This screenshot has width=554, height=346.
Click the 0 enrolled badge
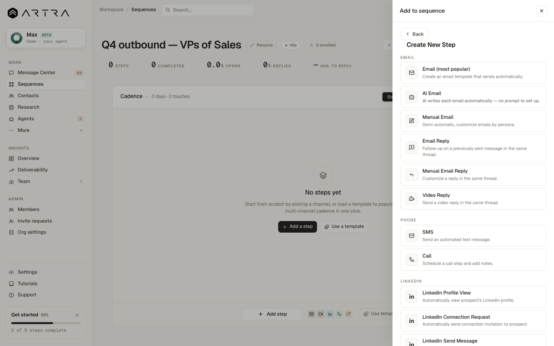[x=322, y=45]
